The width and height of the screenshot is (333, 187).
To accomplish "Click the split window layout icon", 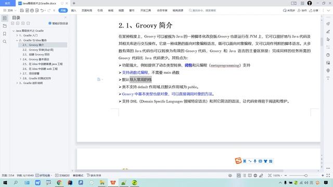I will 293,3.
